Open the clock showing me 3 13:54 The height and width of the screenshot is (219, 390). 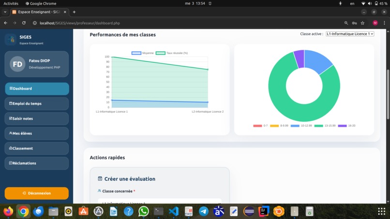click(x=195, y=3)
